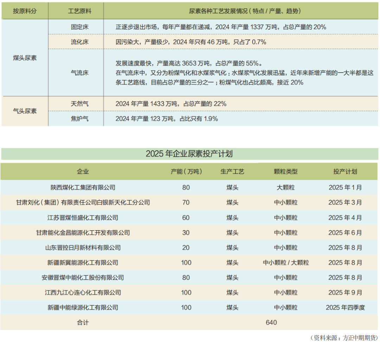Select '新疆中能绿源化工有限公司' cell
The height and width of the screenshot is (342, 380).
[83, 307]
